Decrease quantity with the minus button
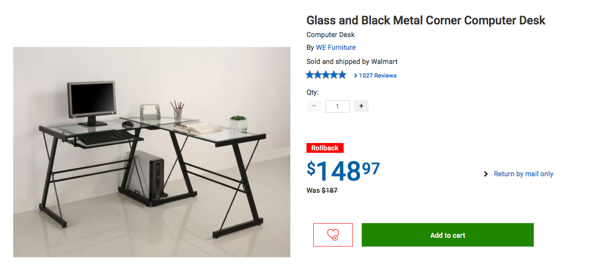The height and width of the screenshot is (269, 590). [314, 106]
